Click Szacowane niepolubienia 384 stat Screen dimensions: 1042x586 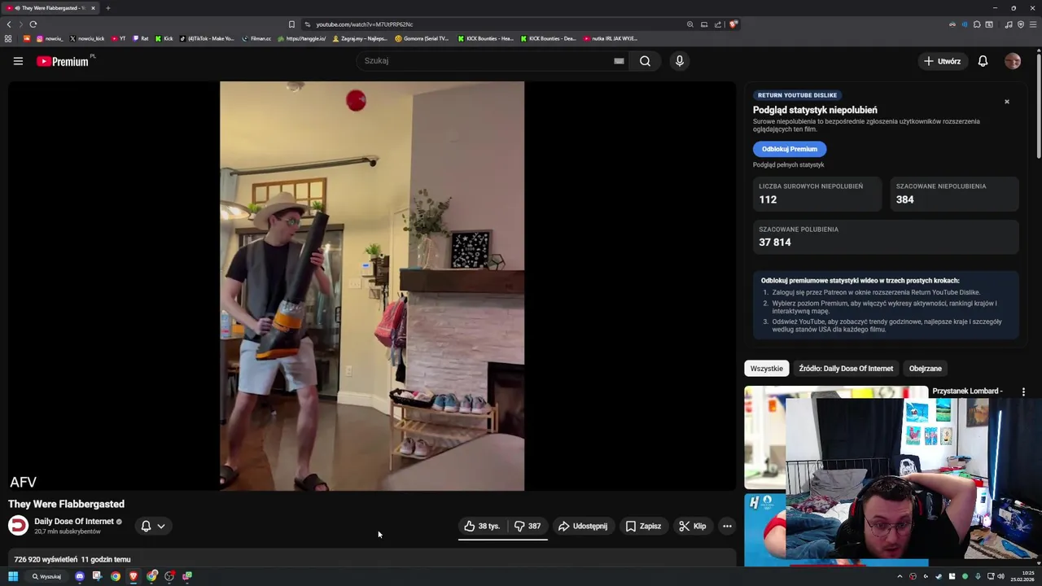(x=954, y=194)
